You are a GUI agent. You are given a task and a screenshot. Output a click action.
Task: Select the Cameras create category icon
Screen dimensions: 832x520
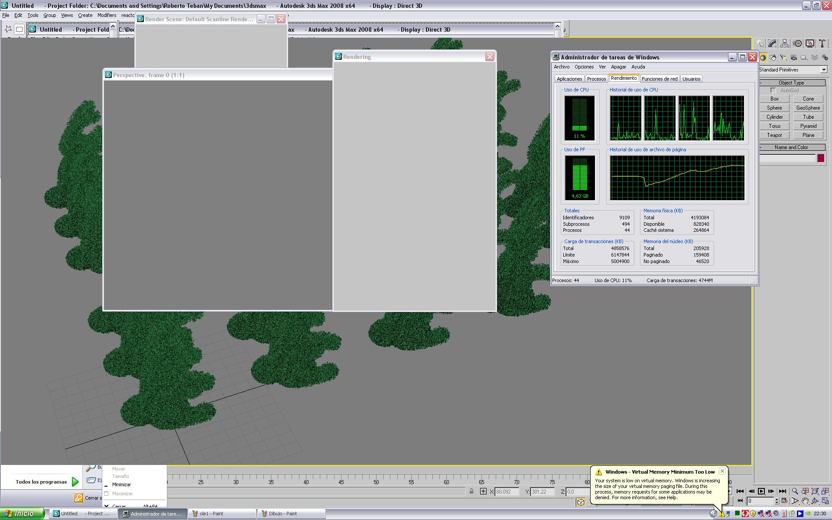click(794, 58)
